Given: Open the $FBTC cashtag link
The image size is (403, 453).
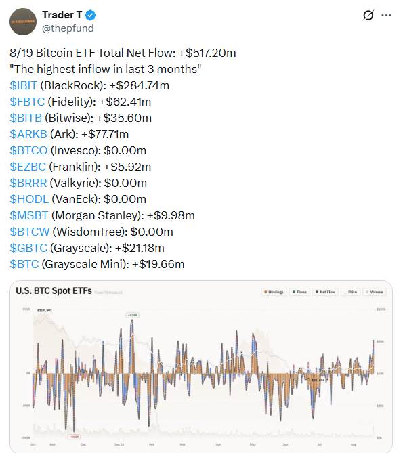Looking at the screenshot, I should [x=27, y=102].
